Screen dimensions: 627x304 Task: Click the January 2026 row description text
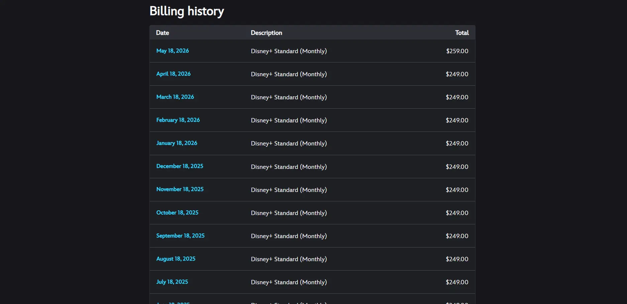pos(289,143)
